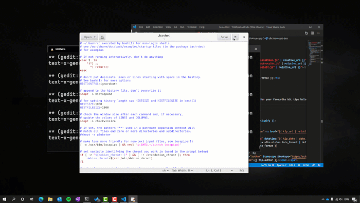Screen dimensions: 360x203
Task: Click the HISTCONTROL=ignoreboth line
Action: pos(99,84)
